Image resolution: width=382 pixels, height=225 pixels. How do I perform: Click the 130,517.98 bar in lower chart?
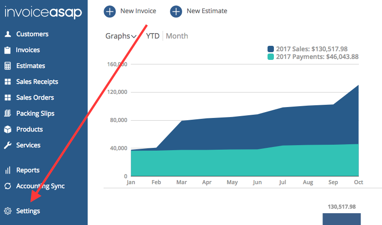coord(341,219)
